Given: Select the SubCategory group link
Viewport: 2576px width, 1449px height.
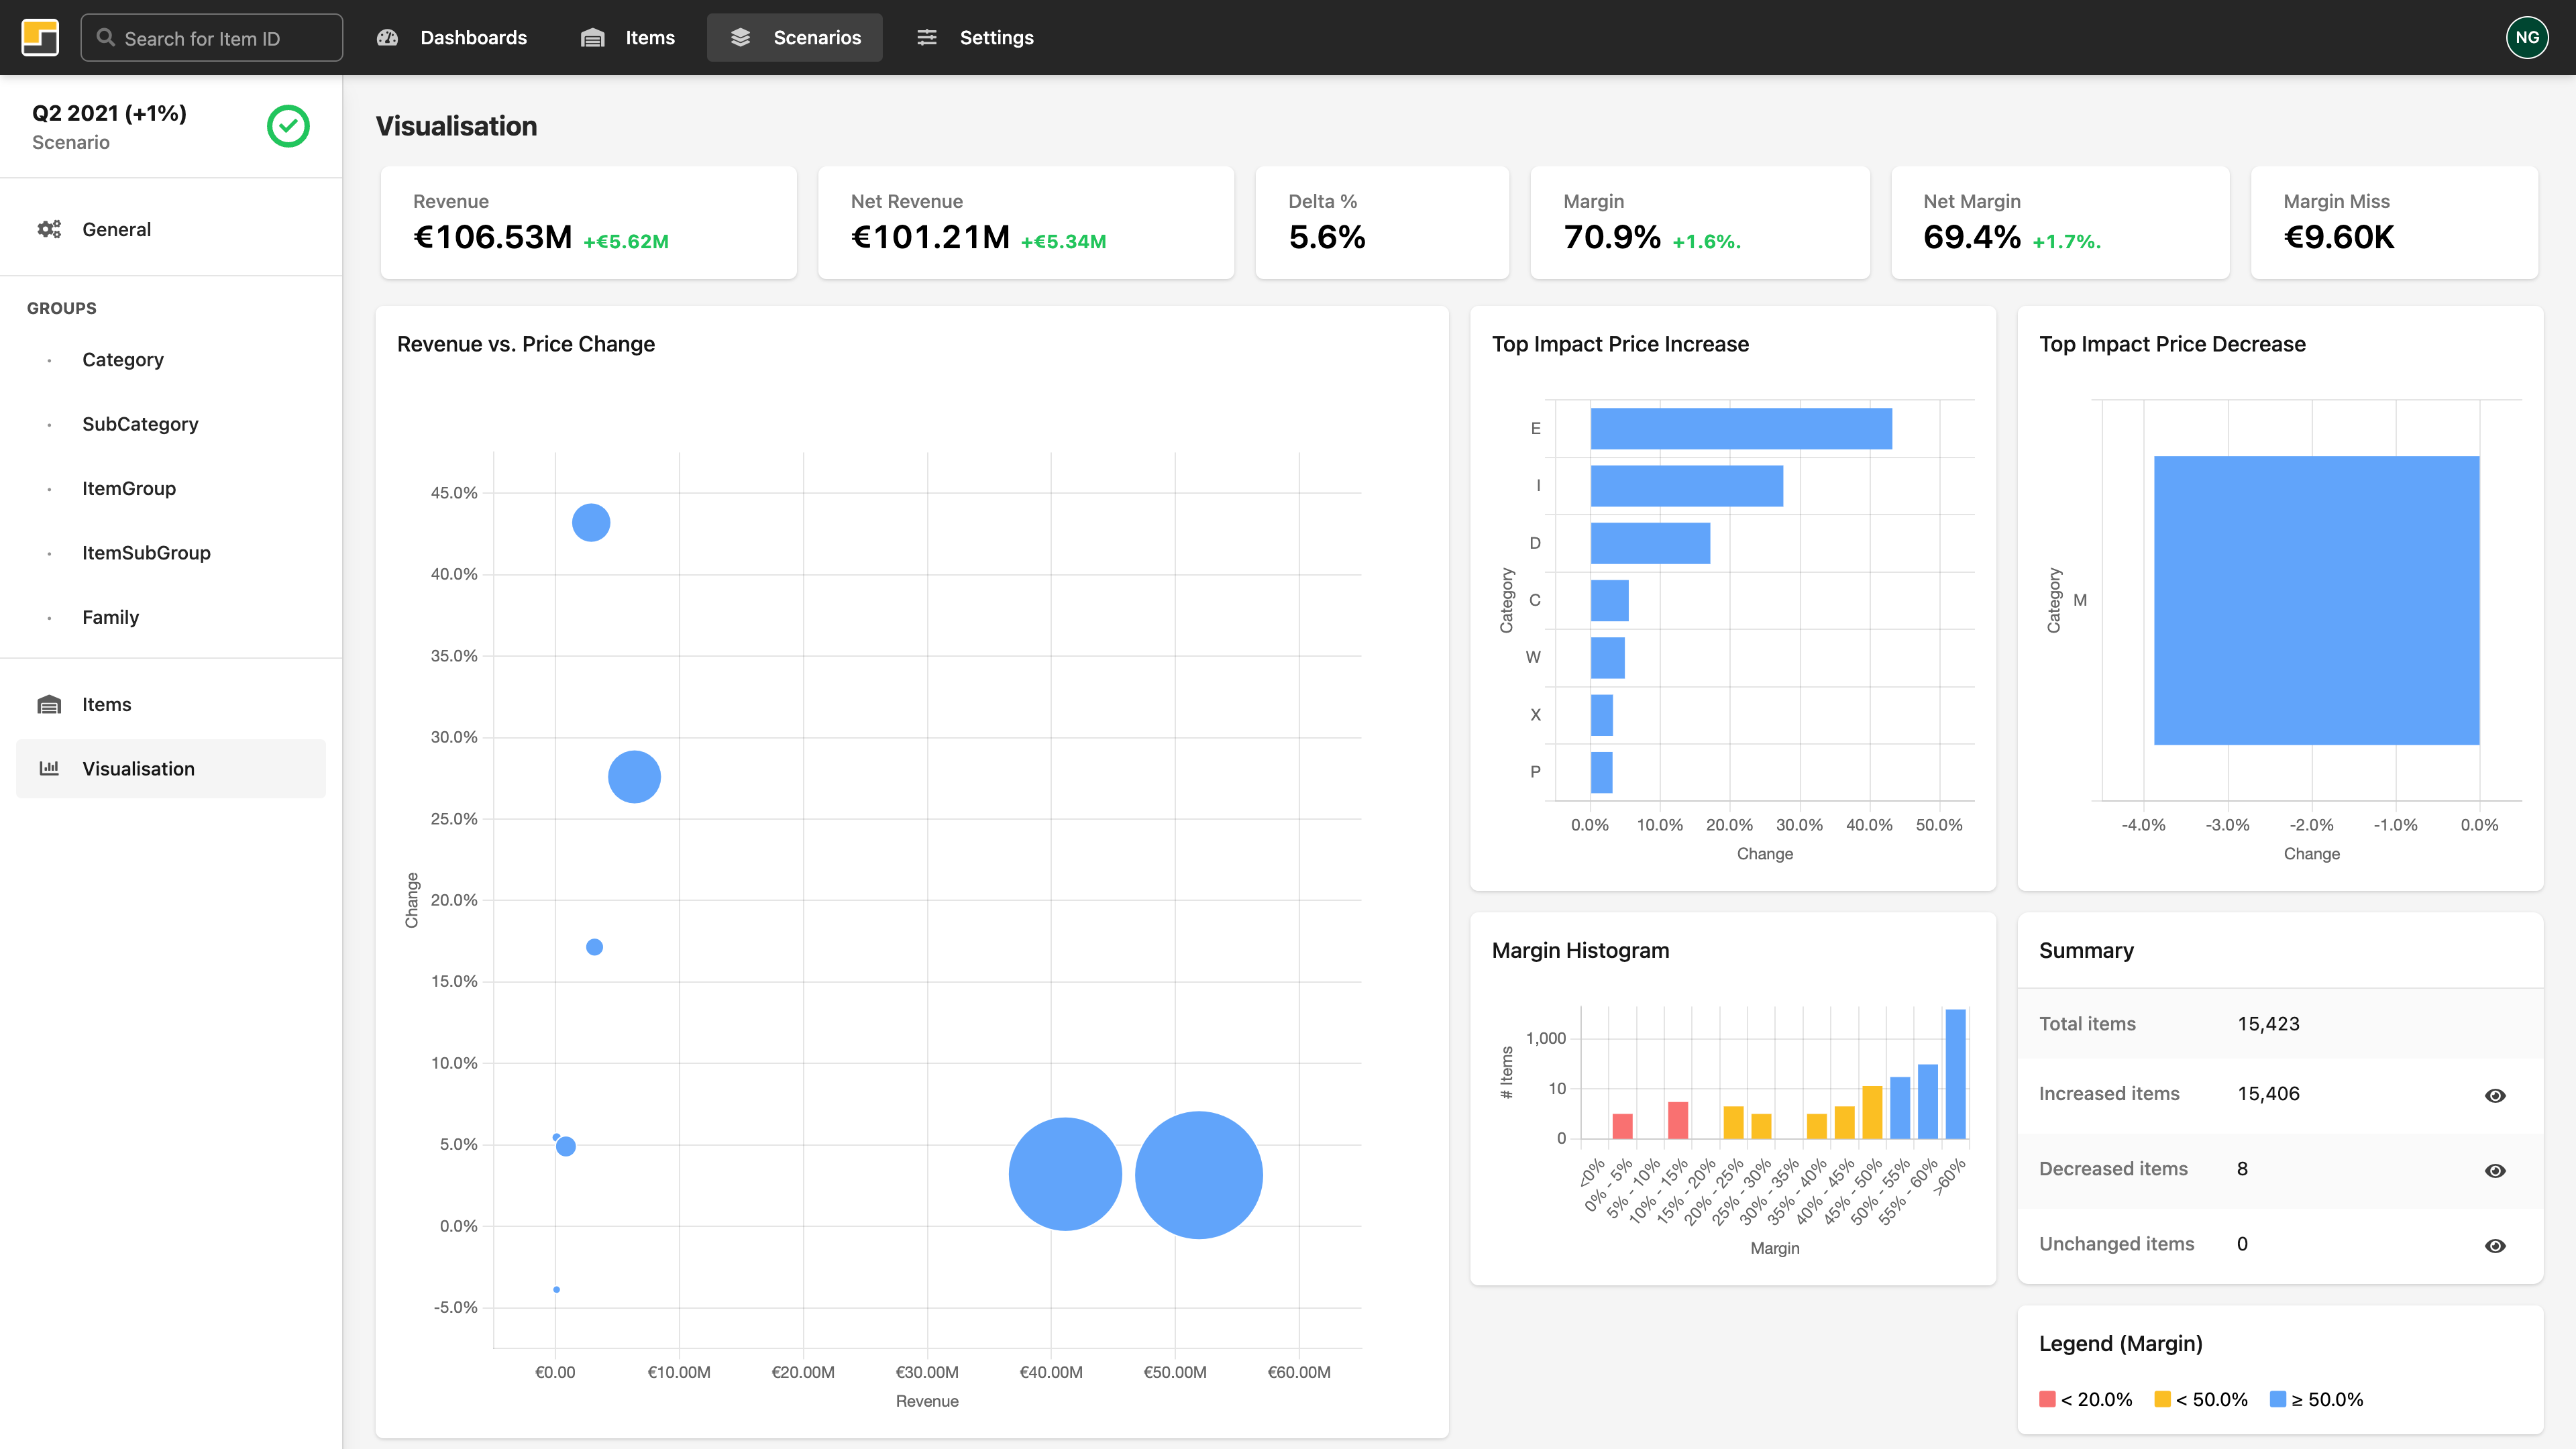Looking at the screenshot, I should click(x=140, y=424).
